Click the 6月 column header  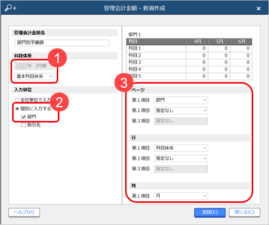(x=241, y=42)
